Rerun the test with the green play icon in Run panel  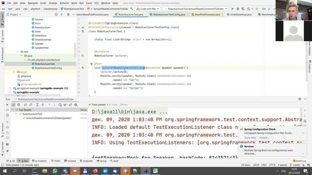[7, 105]
